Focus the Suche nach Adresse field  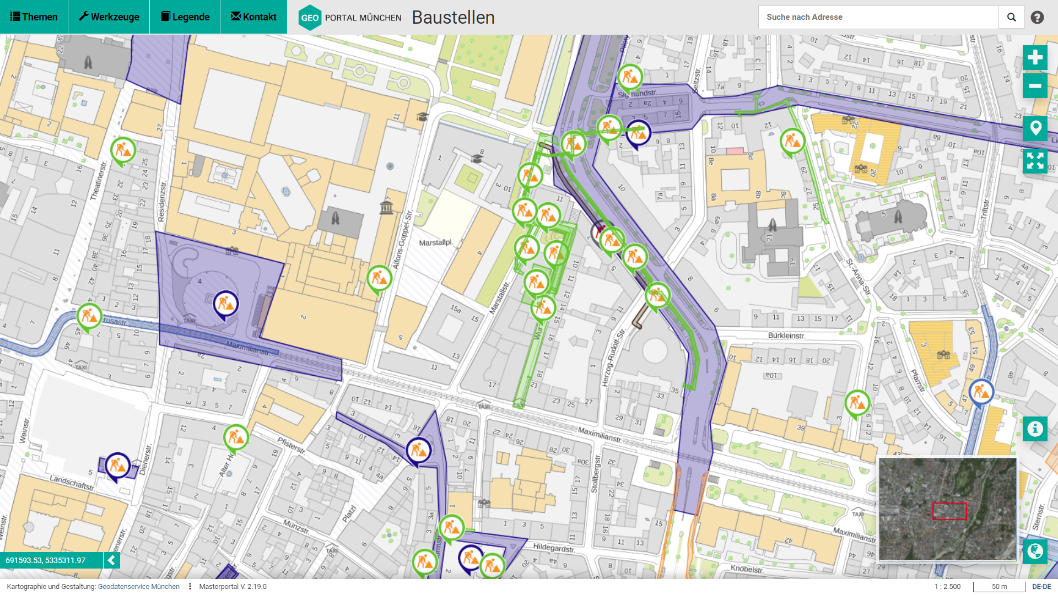(x=878, y=17)
